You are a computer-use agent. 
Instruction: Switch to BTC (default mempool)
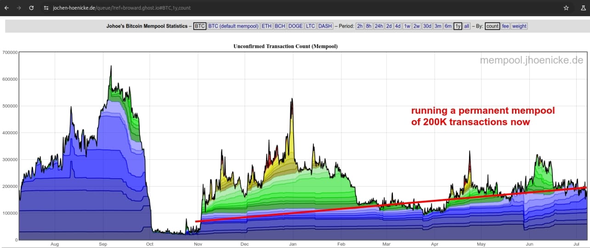[x=233, y=26]
